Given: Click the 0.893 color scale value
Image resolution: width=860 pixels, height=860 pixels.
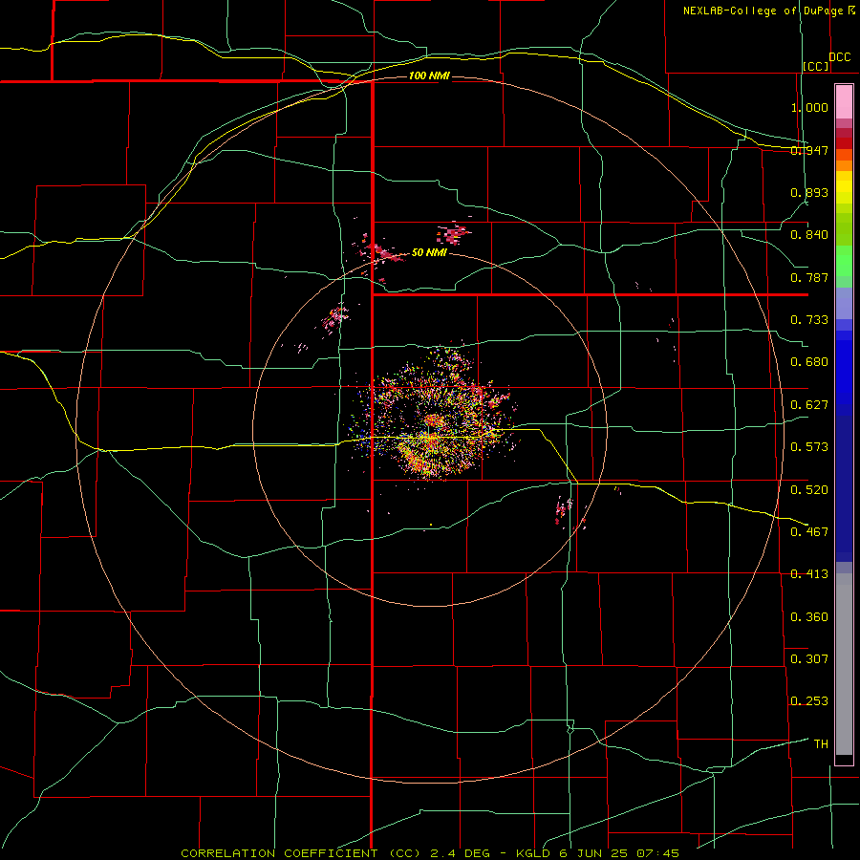Looking at the screenshot, I should (x=809, y=192).
